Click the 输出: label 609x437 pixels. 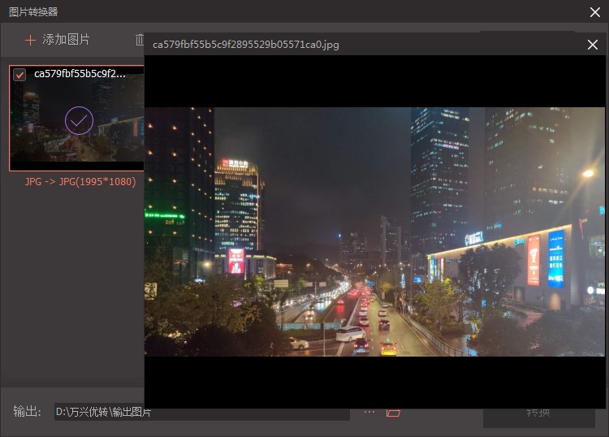click(27, 411)
